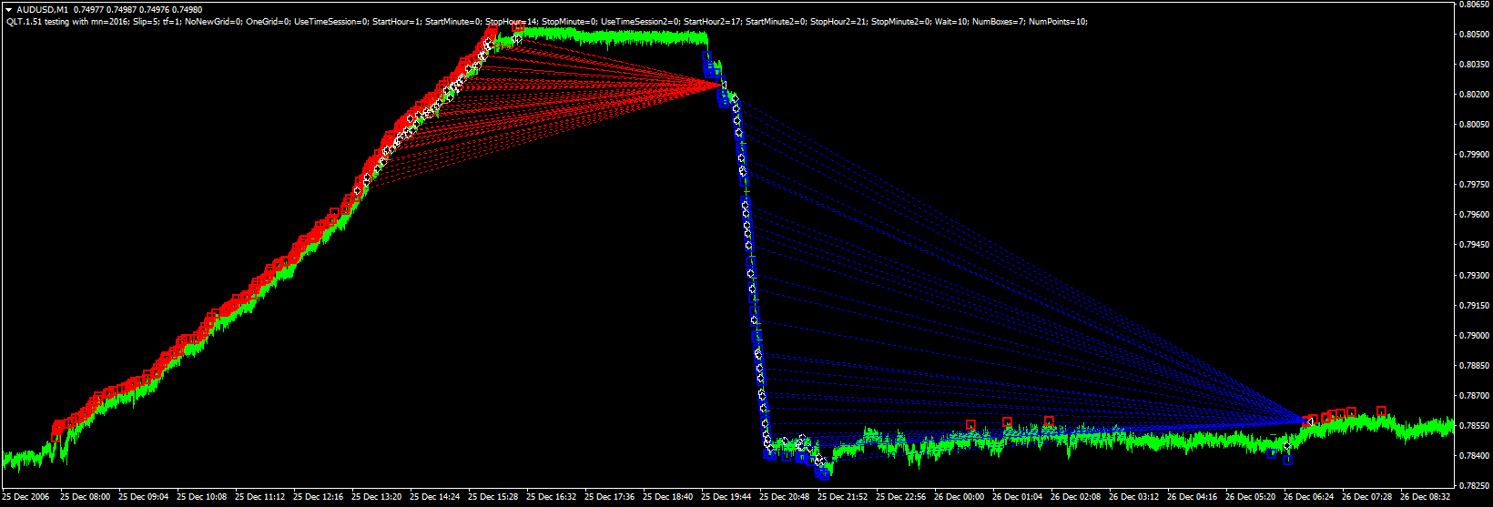This screenshot has width=1493, height=507.
Task: Click the 0.79300 price label
Action: (x=1474, y=276)
